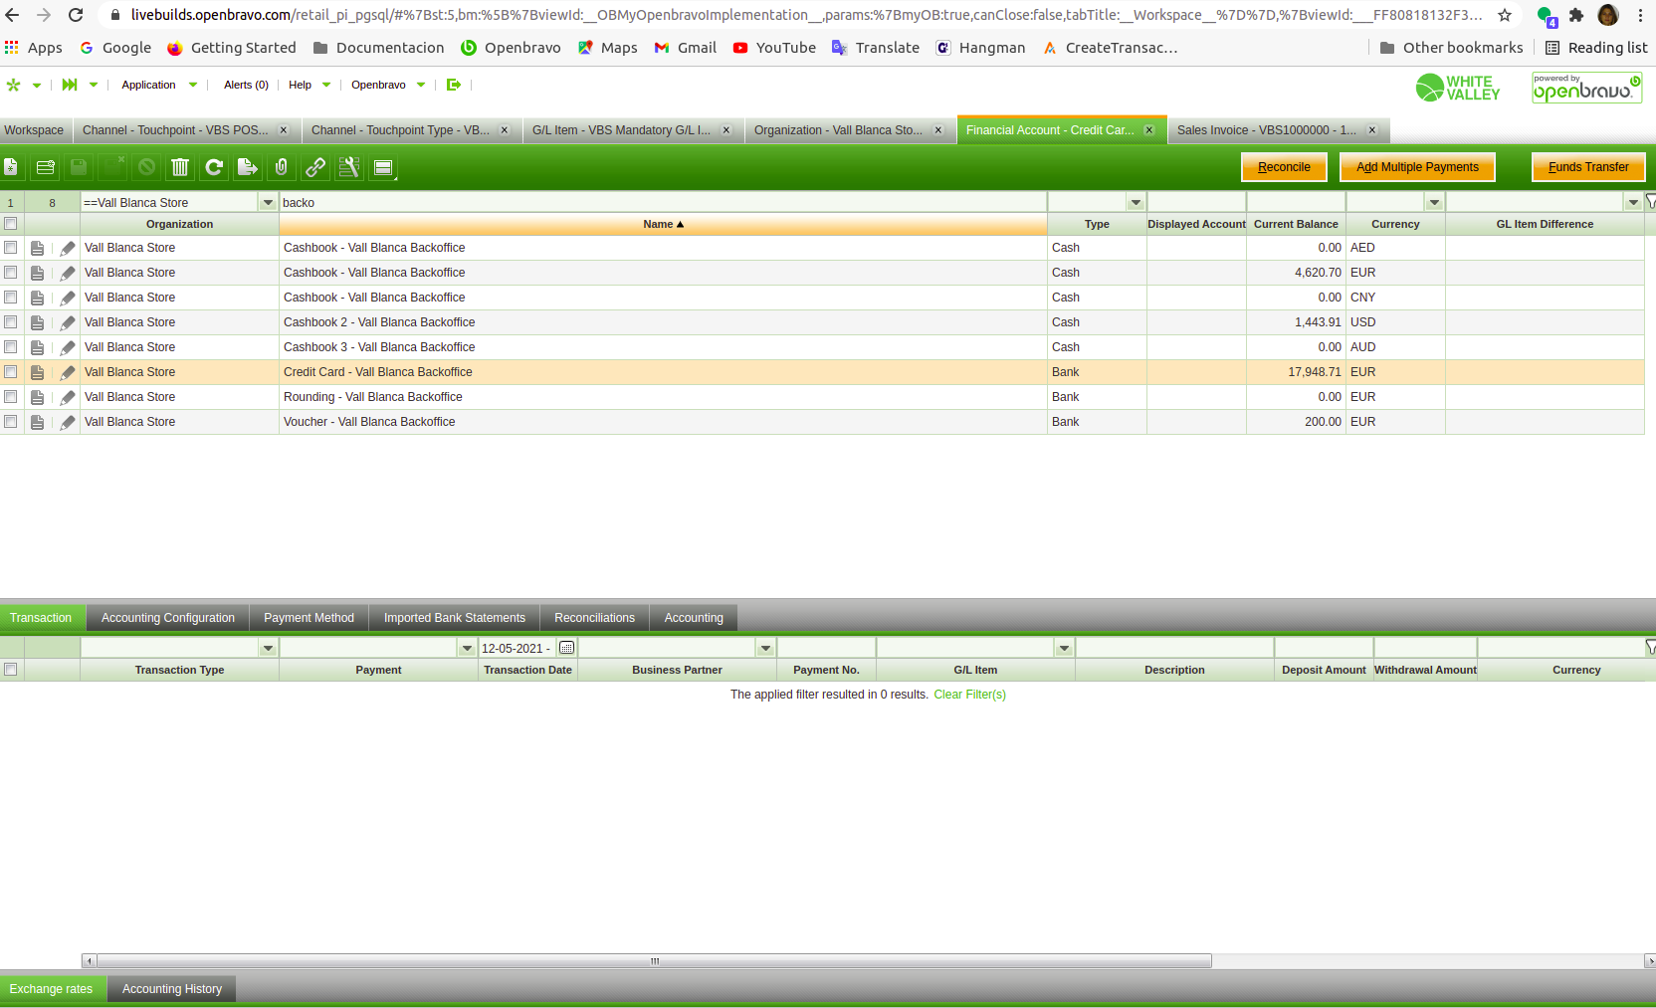This screenshot has height=1008, width=1656.
Task: Export the grid to spreadsheet
Action: [x=248, y=167]
